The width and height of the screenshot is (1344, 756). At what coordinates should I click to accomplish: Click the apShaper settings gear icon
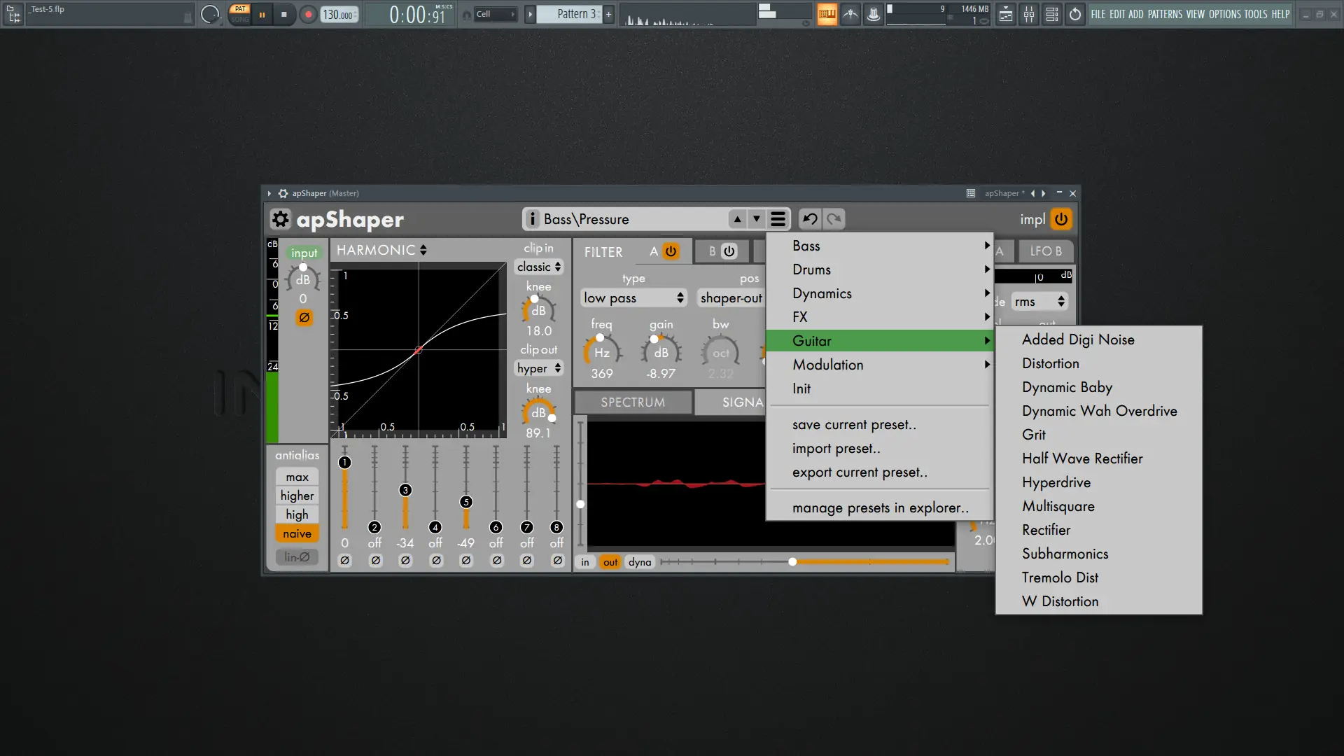pyautogui.click(x=280, y=219)
